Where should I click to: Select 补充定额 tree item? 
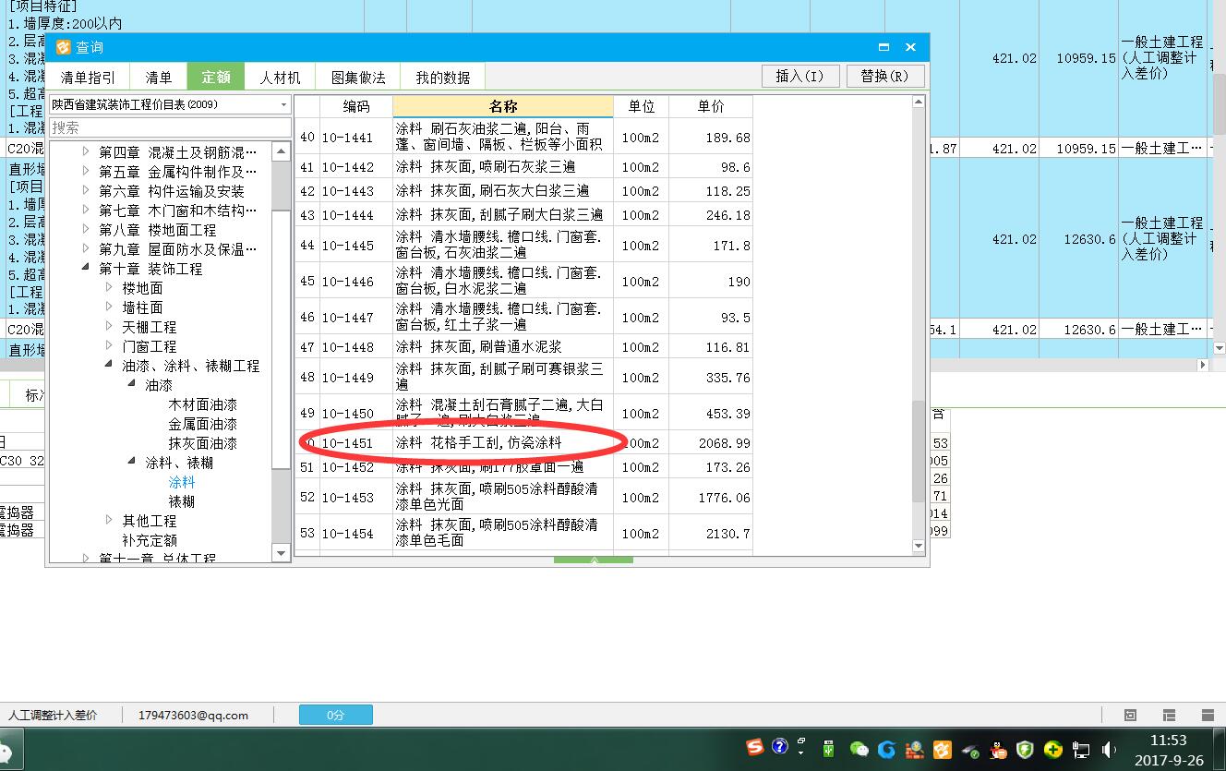[150, 540]
